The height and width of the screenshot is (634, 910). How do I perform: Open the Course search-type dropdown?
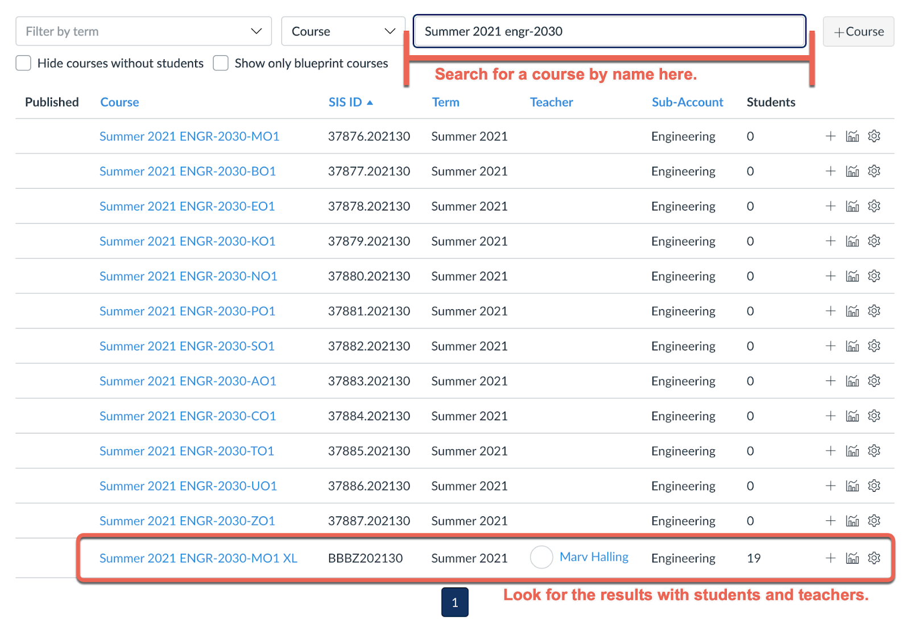[343, 31]
